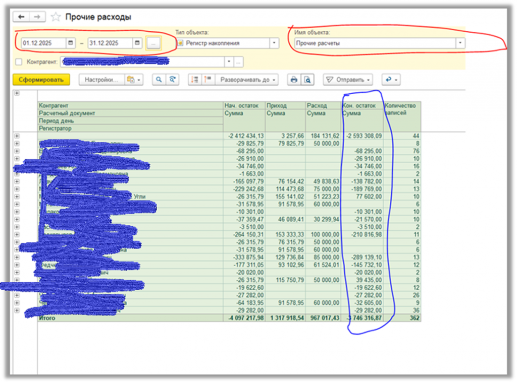
Task: Enable the Контрагент filter checkbox
Action: (19, 61)
